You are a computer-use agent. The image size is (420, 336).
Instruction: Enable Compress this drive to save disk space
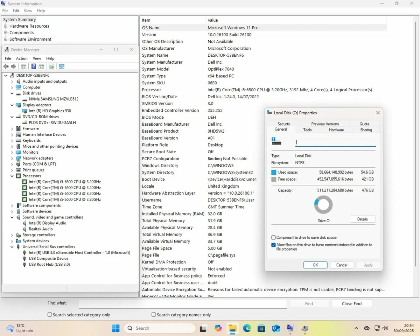click(x=274, y=238)
